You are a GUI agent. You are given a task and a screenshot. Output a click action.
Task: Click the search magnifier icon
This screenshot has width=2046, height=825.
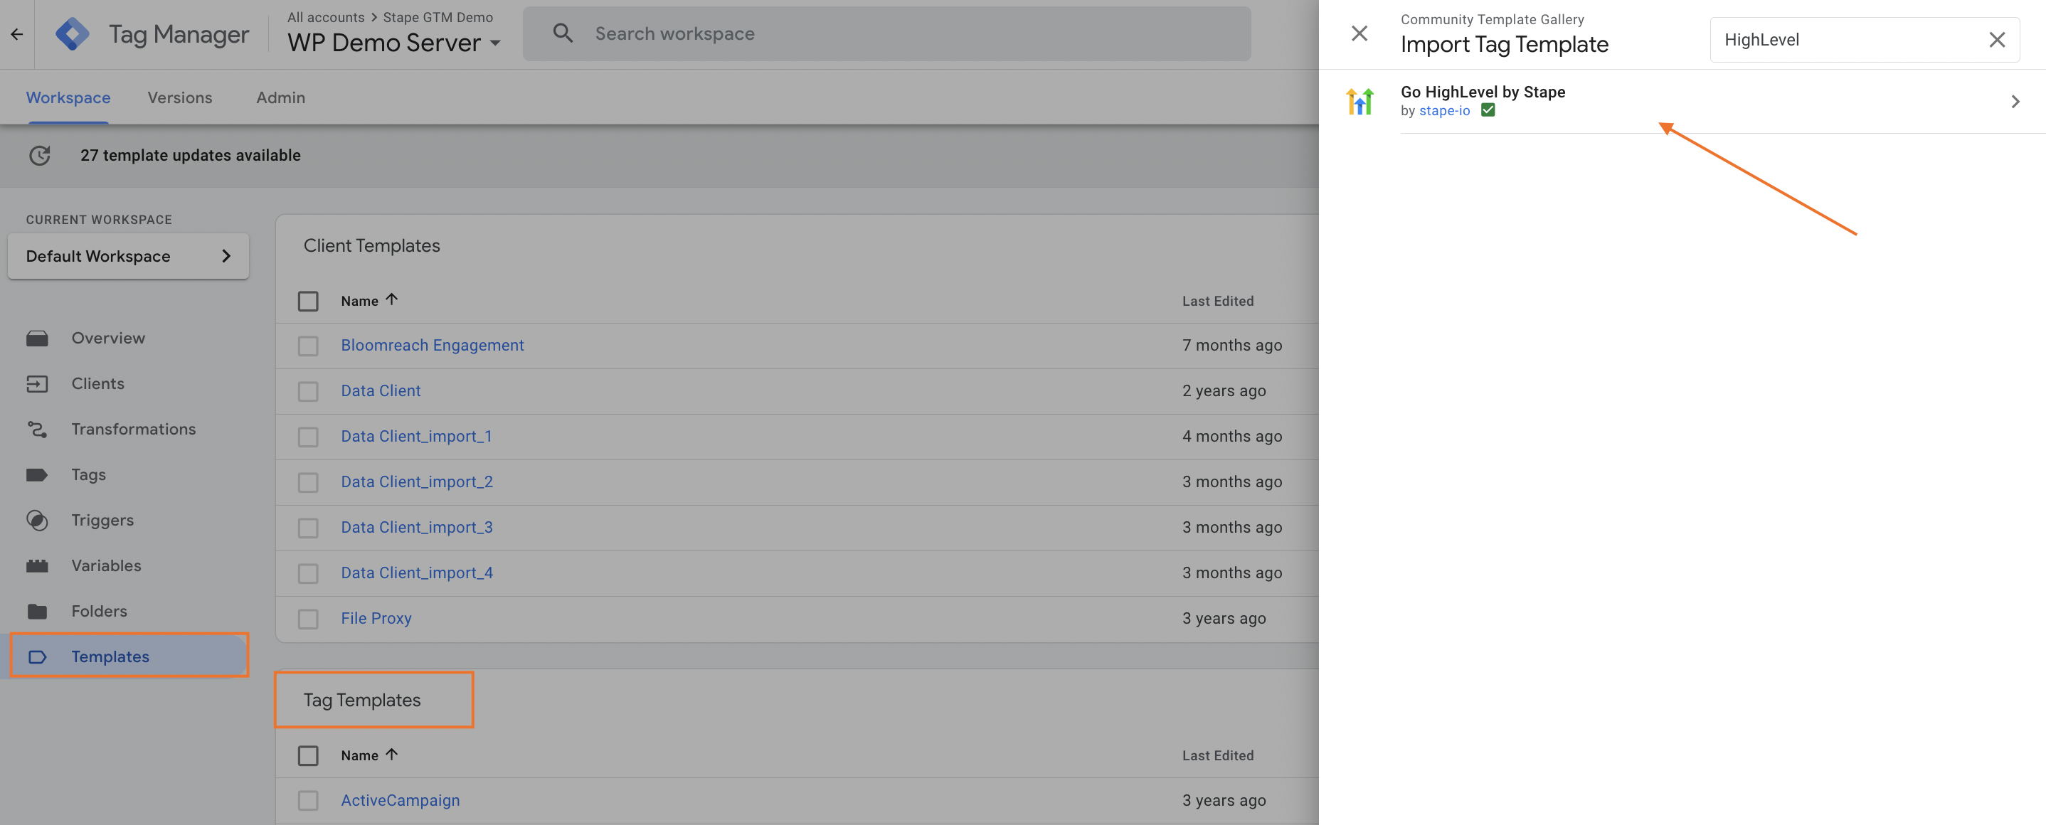[x=562, y=33]
